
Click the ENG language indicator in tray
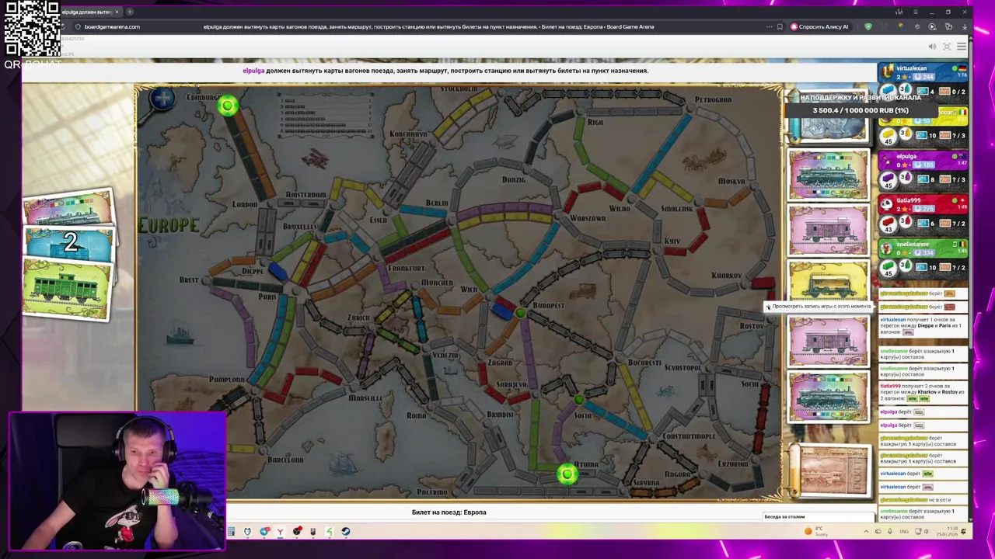pos(904,532)
